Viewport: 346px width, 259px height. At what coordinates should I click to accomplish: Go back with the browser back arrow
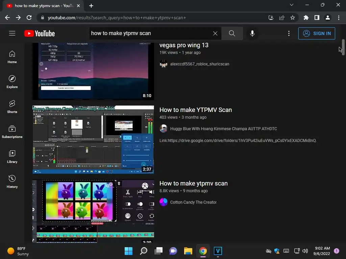(x=7, y=18)
